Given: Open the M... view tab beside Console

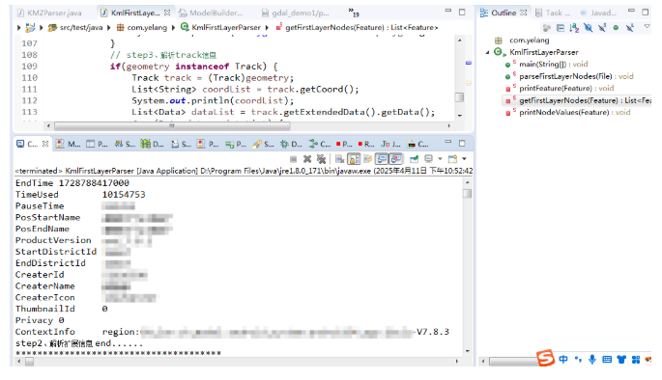Looking at the screenshot, I should [x=69, y=144].
